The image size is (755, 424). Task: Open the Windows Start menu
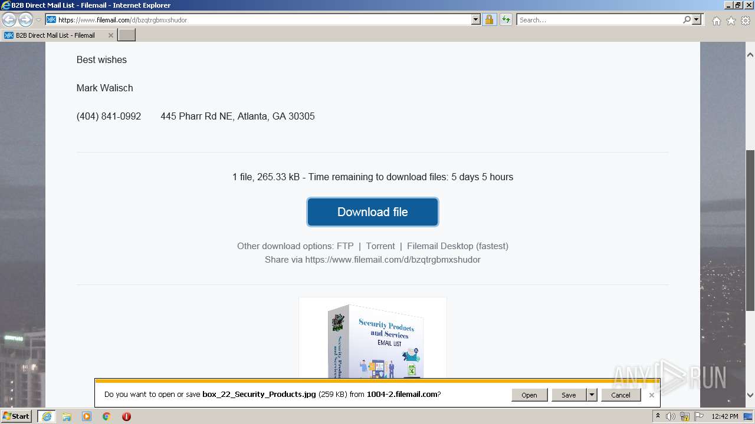(x=17, y=416)
